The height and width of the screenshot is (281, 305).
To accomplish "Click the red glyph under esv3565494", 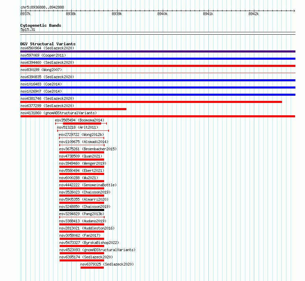I will click(x=81, y=124).
